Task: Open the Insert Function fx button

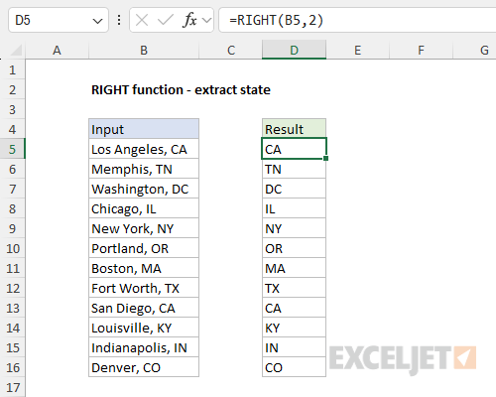Action: (x=189, y=20)
